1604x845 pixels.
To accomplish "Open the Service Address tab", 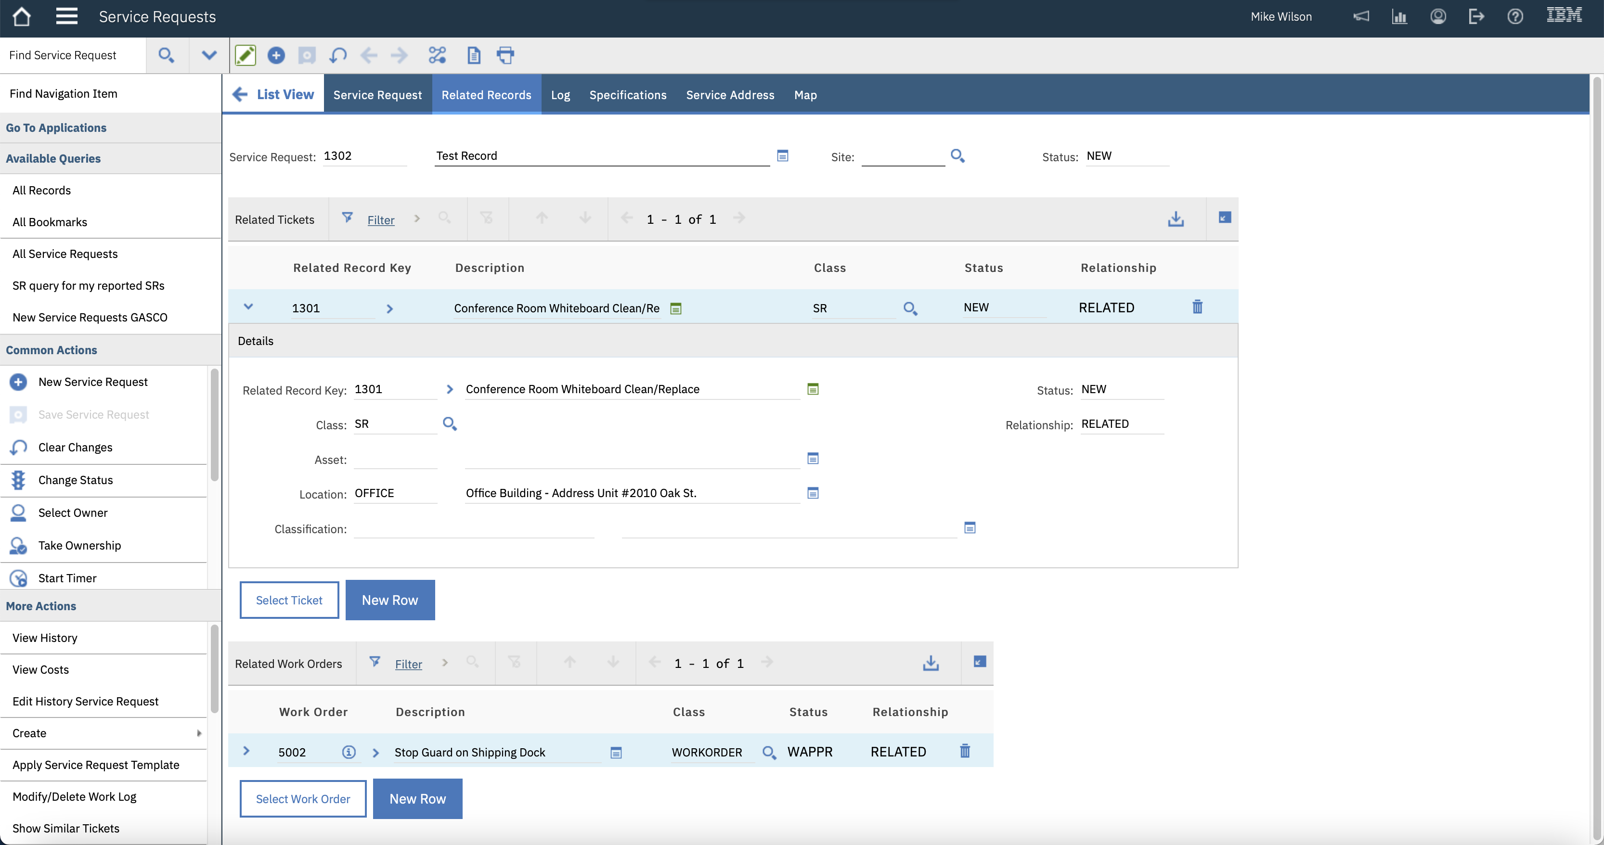I will point(730,95).
